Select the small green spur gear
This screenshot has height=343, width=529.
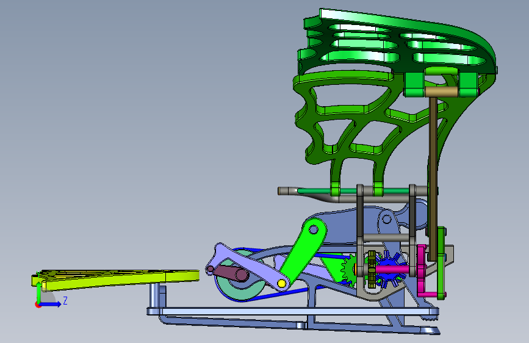(349, 269)
